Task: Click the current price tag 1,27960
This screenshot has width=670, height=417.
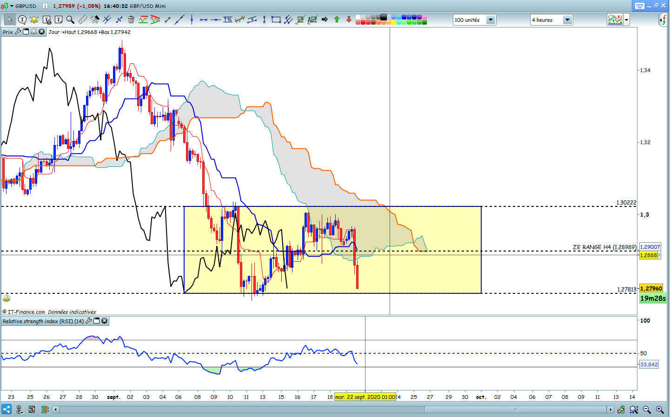Action: tap(651, 289)
